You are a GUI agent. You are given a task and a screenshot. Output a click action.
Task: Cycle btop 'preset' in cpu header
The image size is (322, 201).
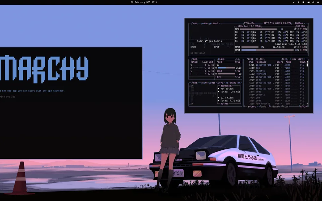[x=215, y=23]
